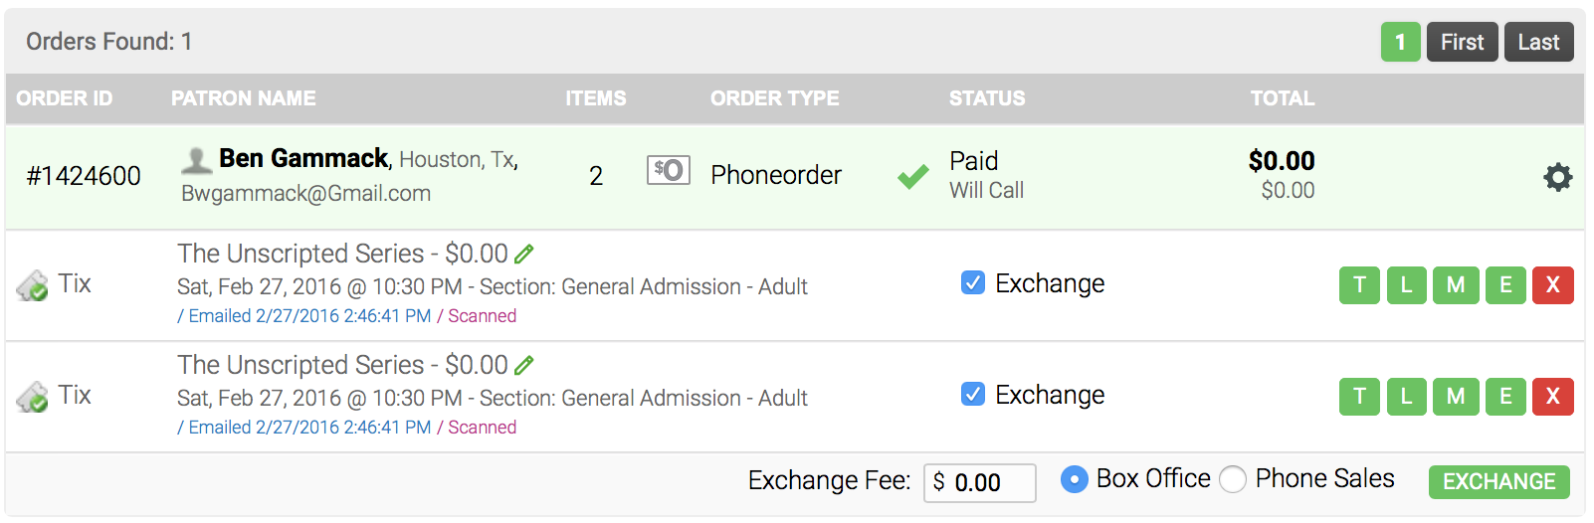Open the Ben Gammack patron name link
1594x523 pixels.
pos(303,158)
